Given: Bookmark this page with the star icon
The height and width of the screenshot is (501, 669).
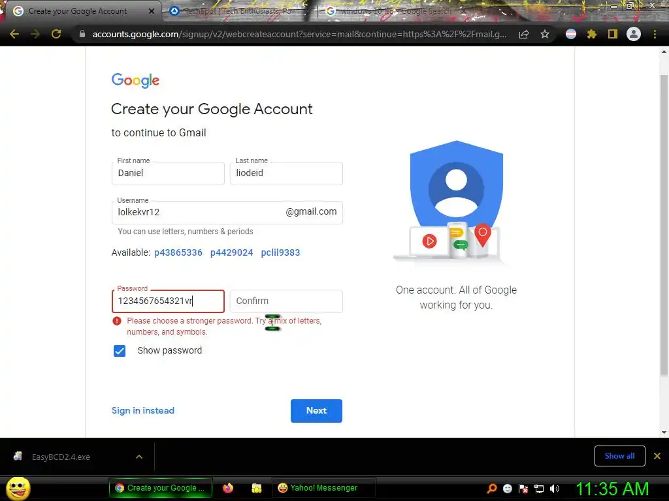Looking at the screenshot, I should pos(545,34).
